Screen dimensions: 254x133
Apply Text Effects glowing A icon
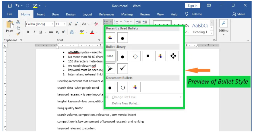point(72,32)
